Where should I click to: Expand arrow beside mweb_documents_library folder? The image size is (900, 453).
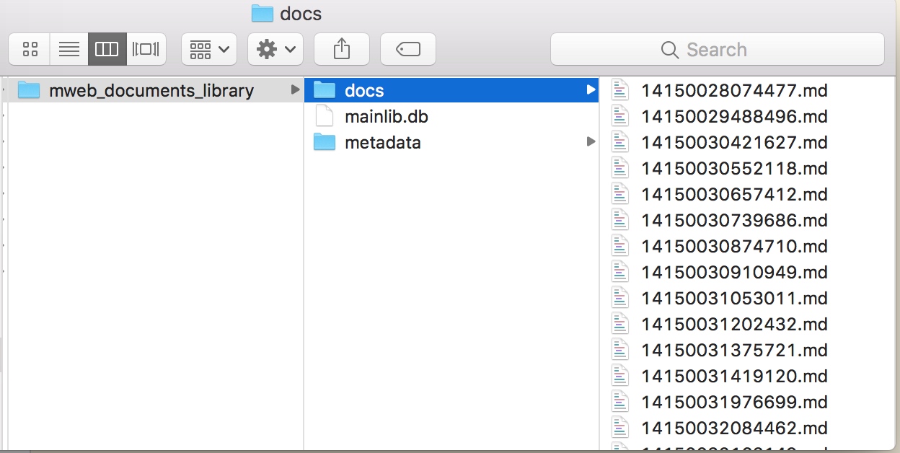coord(295,90)
